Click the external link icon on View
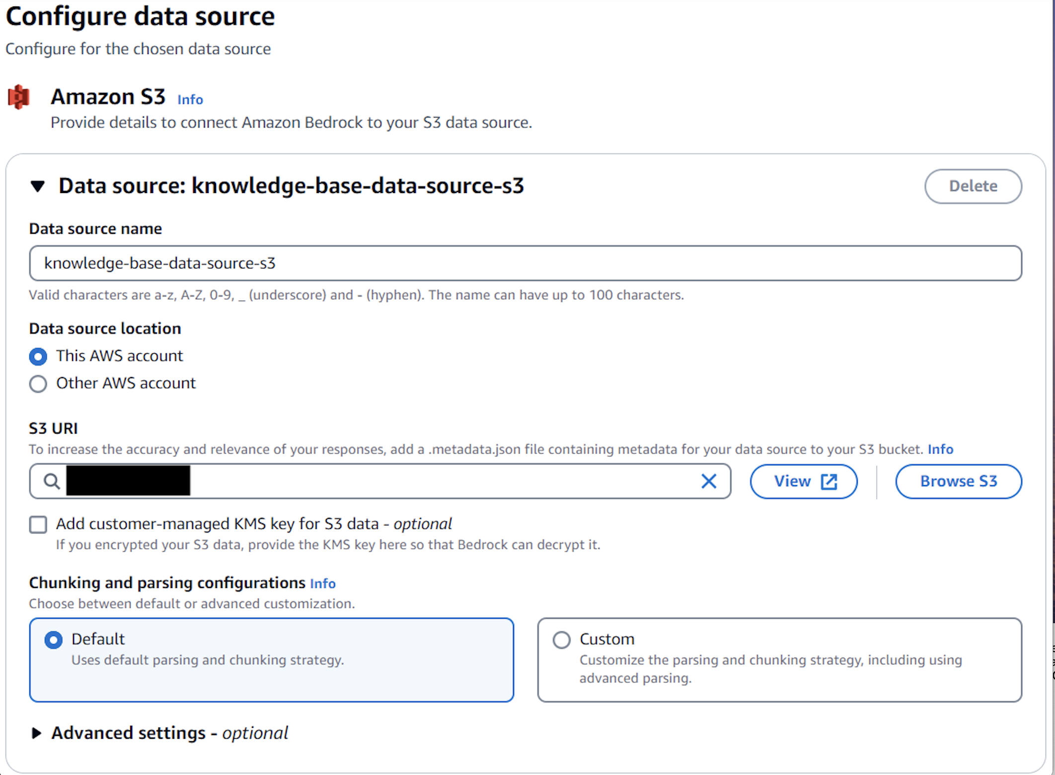The image size is (1055, 775). 829,481
